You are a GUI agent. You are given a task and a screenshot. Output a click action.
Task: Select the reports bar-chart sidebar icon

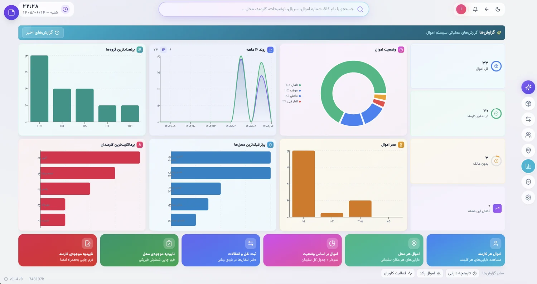click(x=528, y=166)
